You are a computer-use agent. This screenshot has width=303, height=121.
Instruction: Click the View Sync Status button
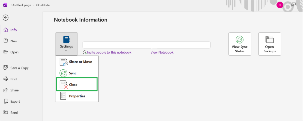click(x=240, y=44)
